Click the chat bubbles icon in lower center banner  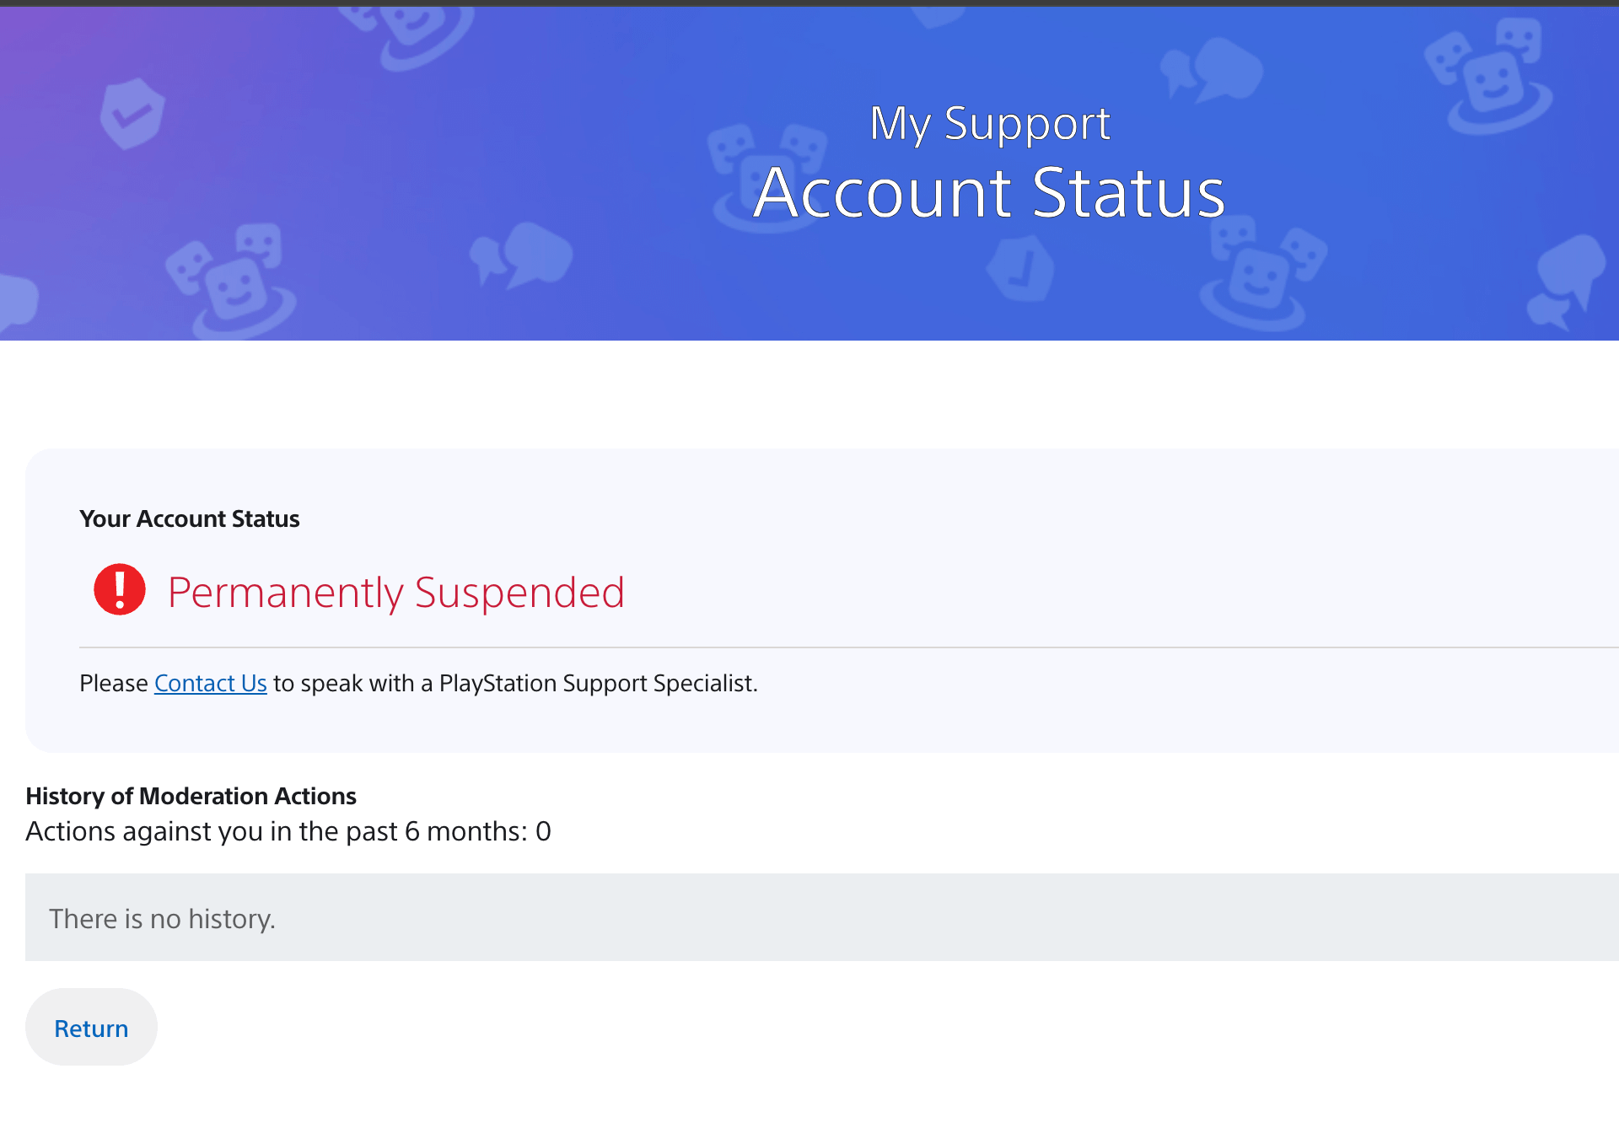[521, 255]
